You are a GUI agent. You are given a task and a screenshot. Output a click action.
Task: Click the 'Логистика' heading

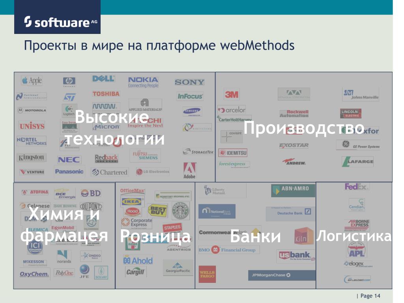[x=353, y=236]
